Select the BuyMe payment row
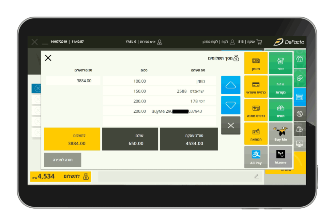This screenshot has width=334, height=221. [159, 111]
